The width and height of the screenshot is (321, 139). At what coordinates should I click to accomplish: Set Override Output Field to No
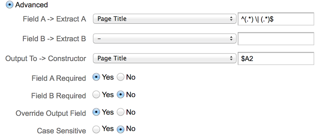point(121,112)
